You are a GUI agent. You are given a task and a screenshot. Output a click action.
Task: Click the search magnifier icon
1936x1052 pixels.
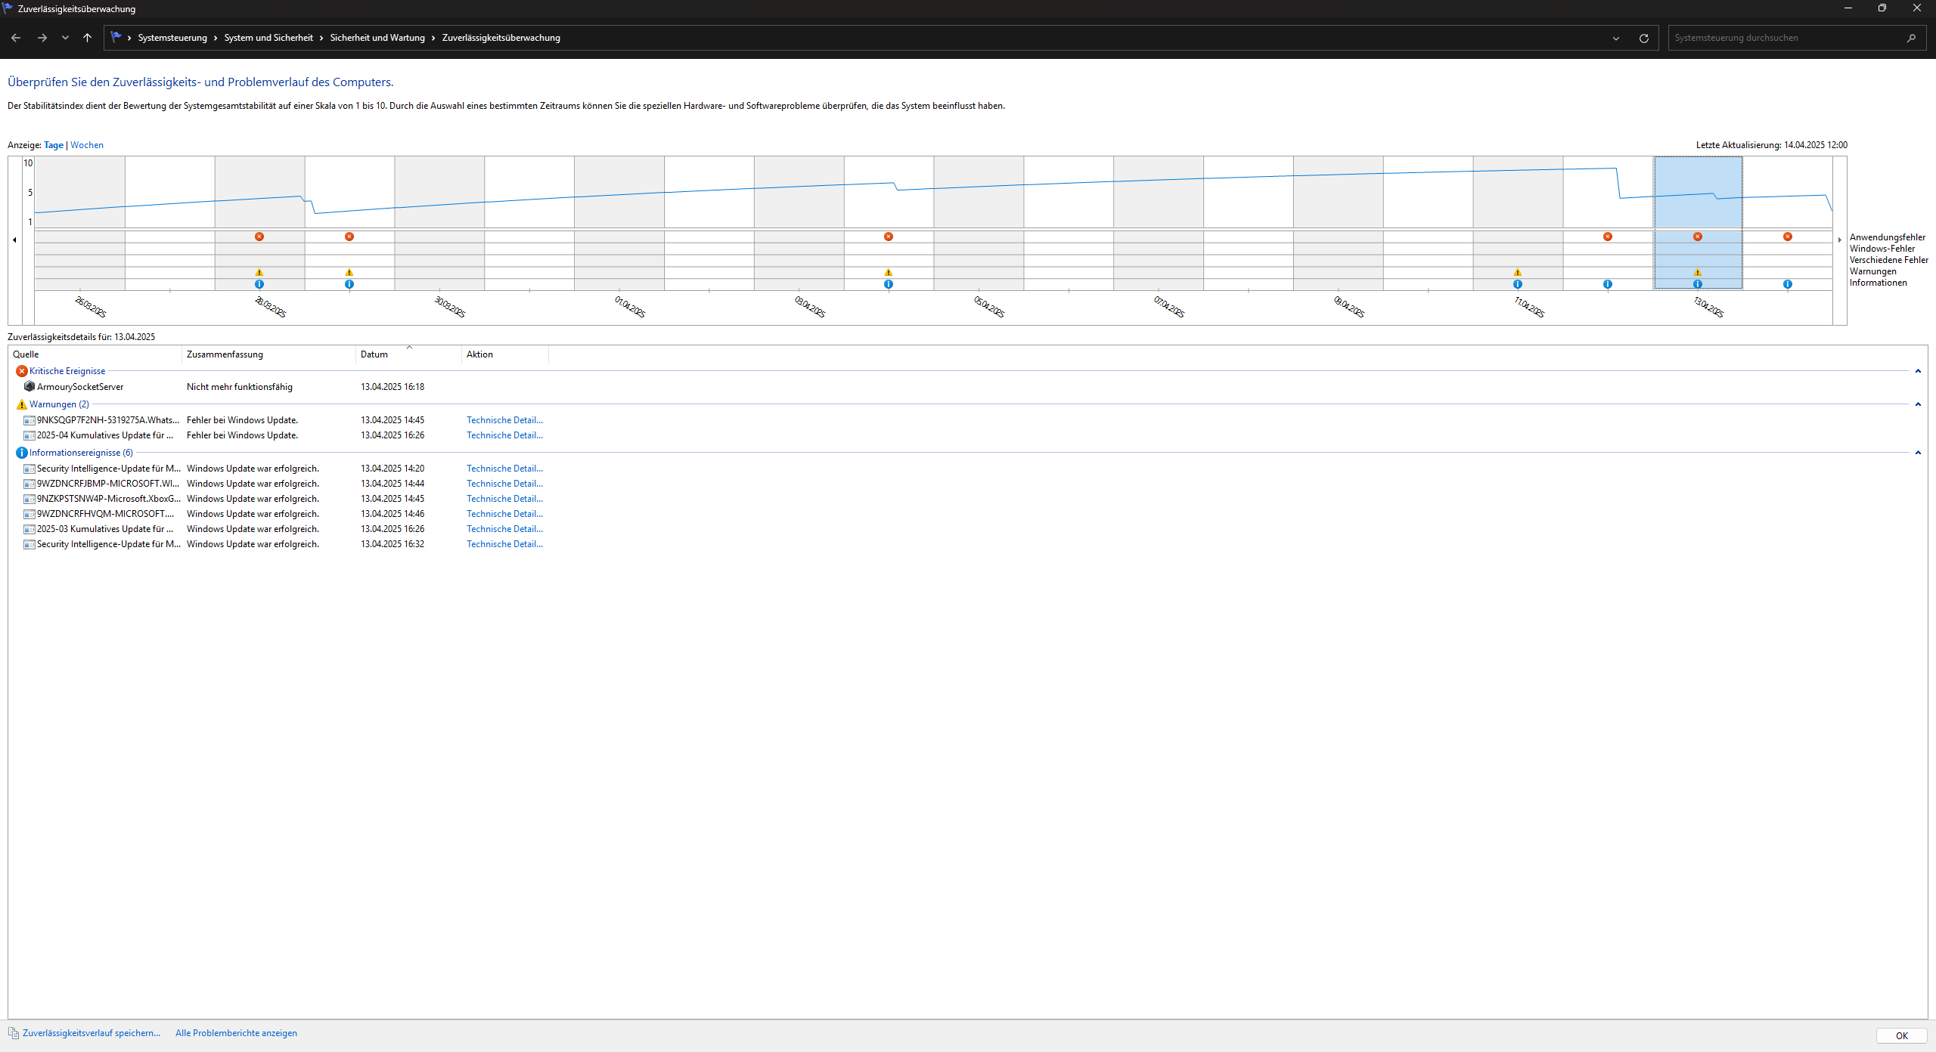[x=1911, y=38]
